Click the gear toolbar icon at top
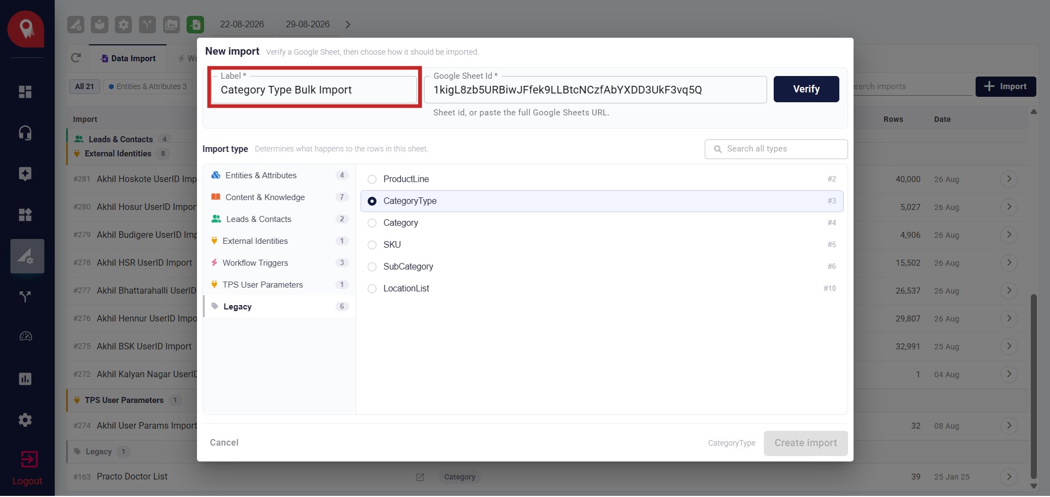The width and height of the screenshot is (1050, 497). pyautogui.click(x=124, y=25)
